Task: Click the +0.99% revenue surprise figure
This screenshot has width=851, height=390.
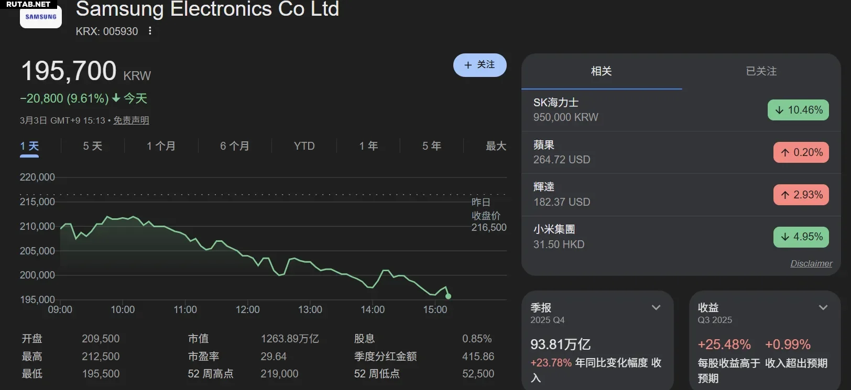Action: [788, 344]
